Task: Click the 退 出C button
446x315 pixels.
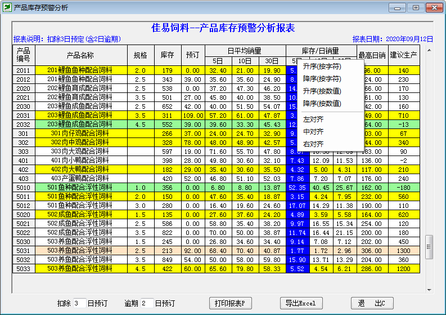Action: pos(372,303)
